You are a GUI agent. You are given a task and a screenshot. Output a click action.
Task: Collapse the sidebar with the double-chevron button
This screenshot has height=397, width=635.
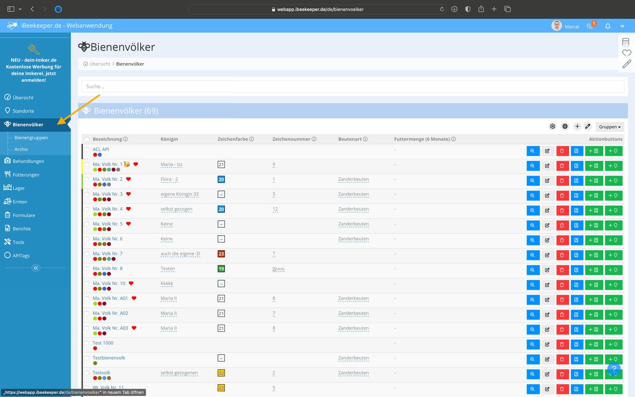coord(36,268)
